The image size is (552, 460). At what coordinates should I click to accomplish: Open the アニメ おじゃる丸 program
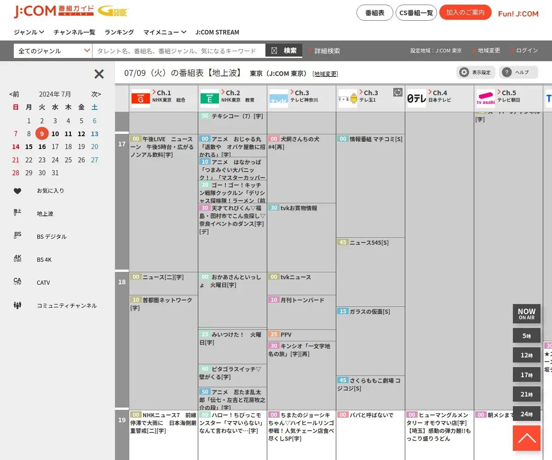(x=232, y=145)
